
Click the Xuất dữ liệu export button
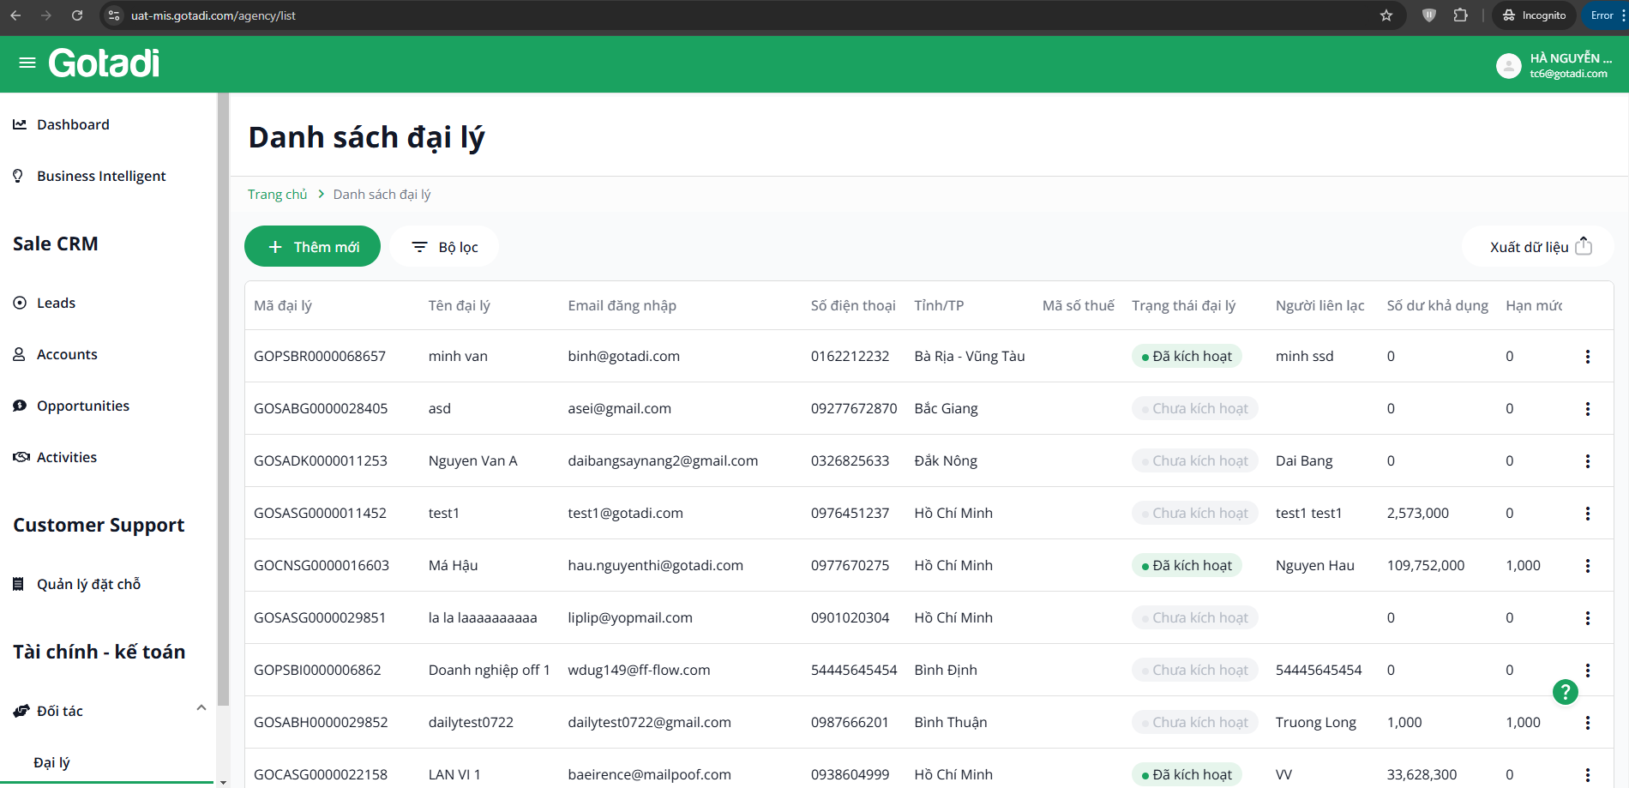coord(1539,247)
